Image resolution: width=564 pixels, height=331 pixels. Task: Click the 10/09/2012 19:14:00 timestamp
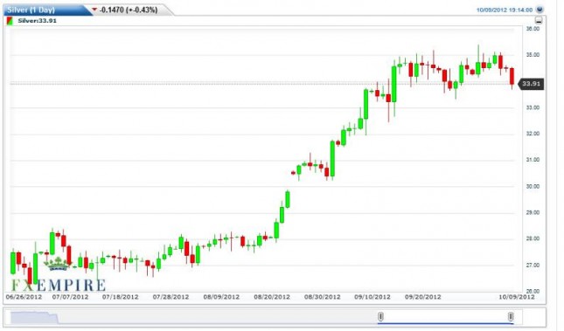point(505,10)
